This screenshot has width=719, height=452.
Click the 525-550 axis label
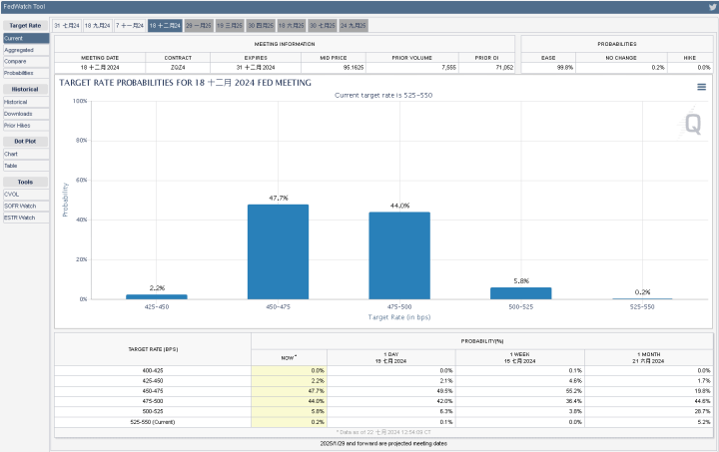642,307
